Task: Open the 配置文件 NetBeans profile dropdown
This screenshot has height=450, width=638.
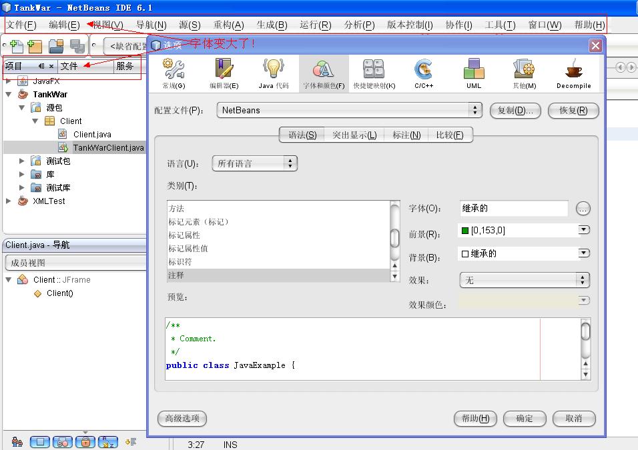Action: 350,110
